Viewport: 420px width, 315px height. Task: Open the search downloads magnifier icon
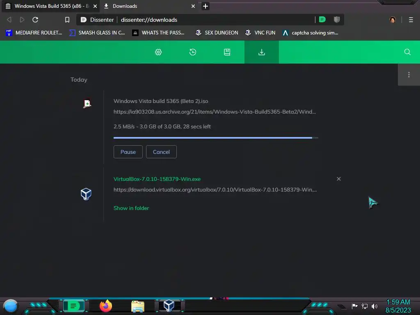pyautogui.click(x=407, y=52)
